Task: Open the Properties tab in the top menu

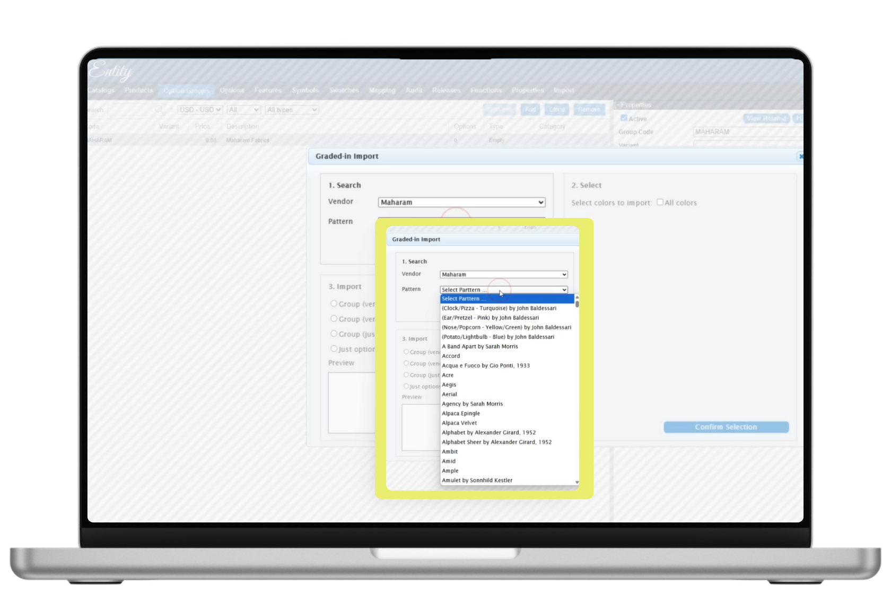Action: coord(528,90)
